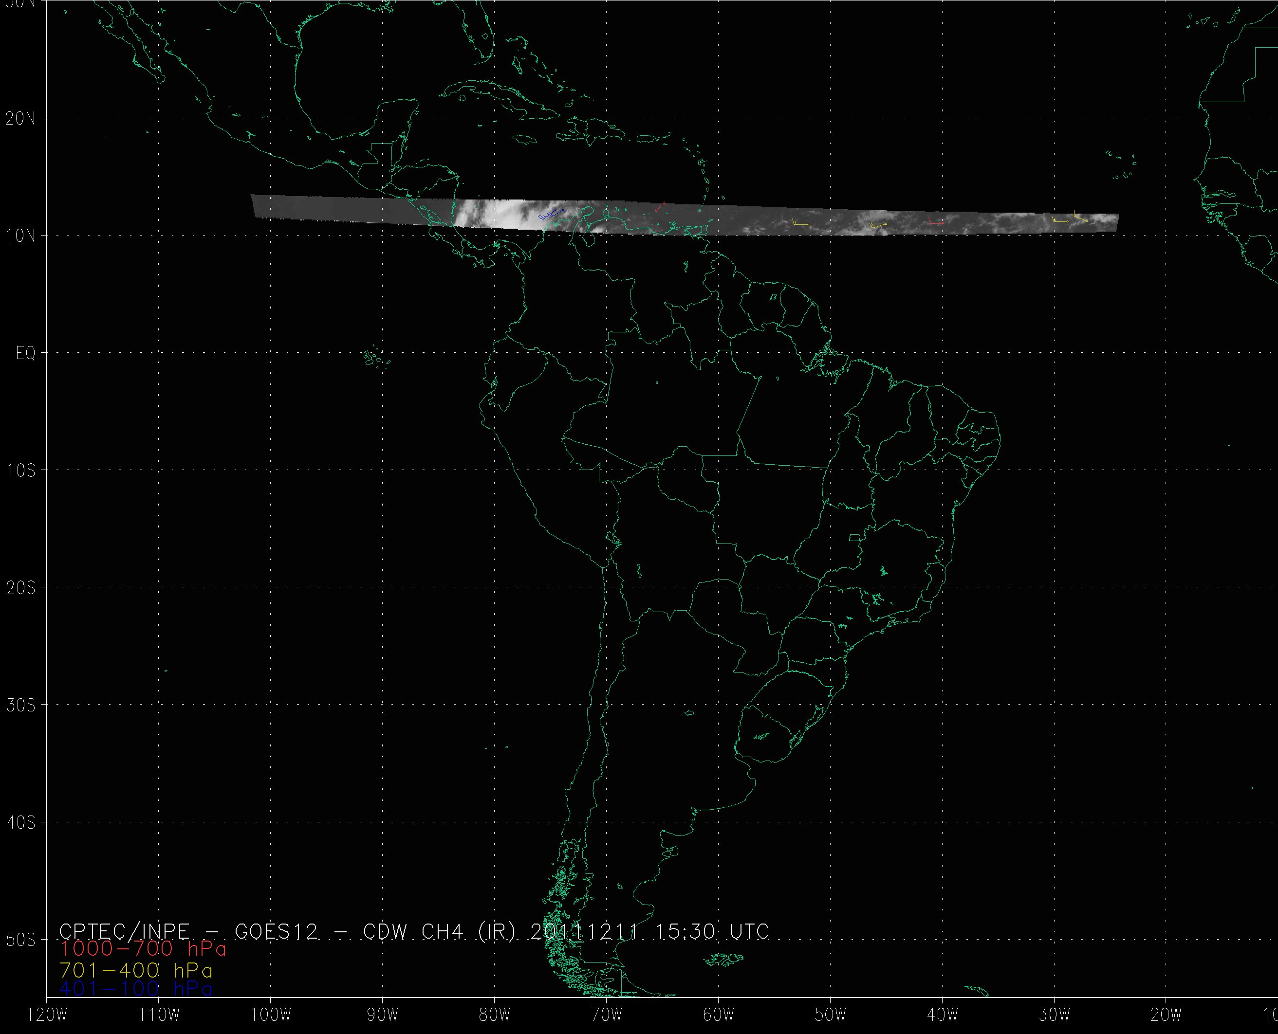Click the 100W longitude axis label
Screen dimensions: 1278x1034
(x=271, y=1016)
